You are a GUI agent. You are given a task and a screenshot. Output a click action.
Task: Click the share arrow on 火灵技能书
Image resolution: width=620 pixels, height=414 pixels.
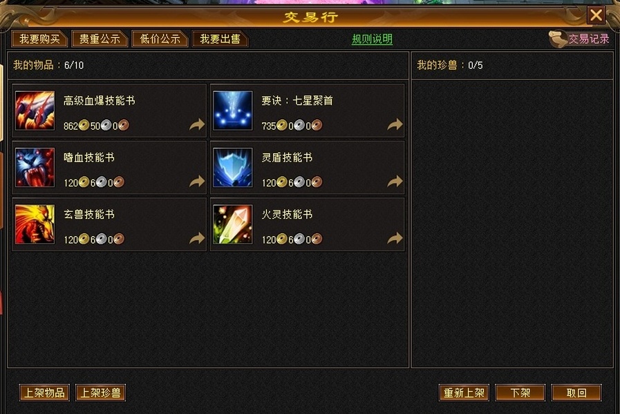tap(395, 238)
